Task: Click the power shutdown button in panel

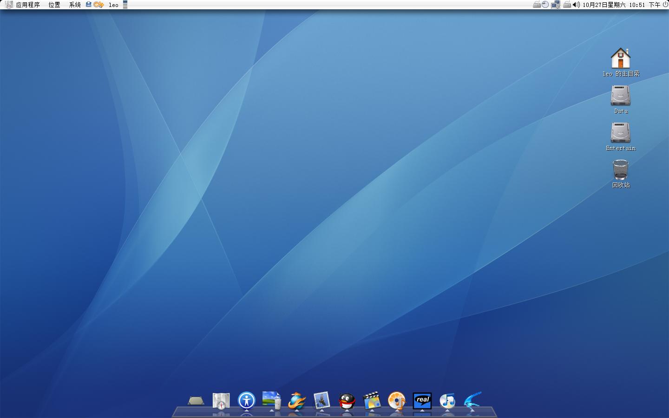Action: 665,5
